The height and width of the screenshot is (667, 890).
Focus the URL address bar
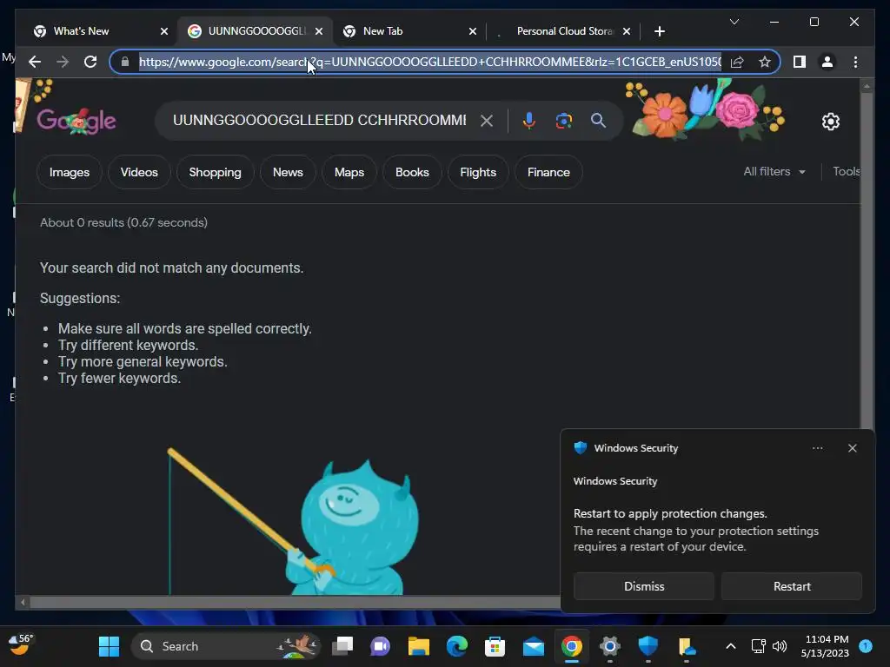point(430,62)
